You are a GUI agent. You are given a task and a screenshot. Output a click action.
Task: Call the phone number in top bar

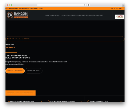point(116,9)
